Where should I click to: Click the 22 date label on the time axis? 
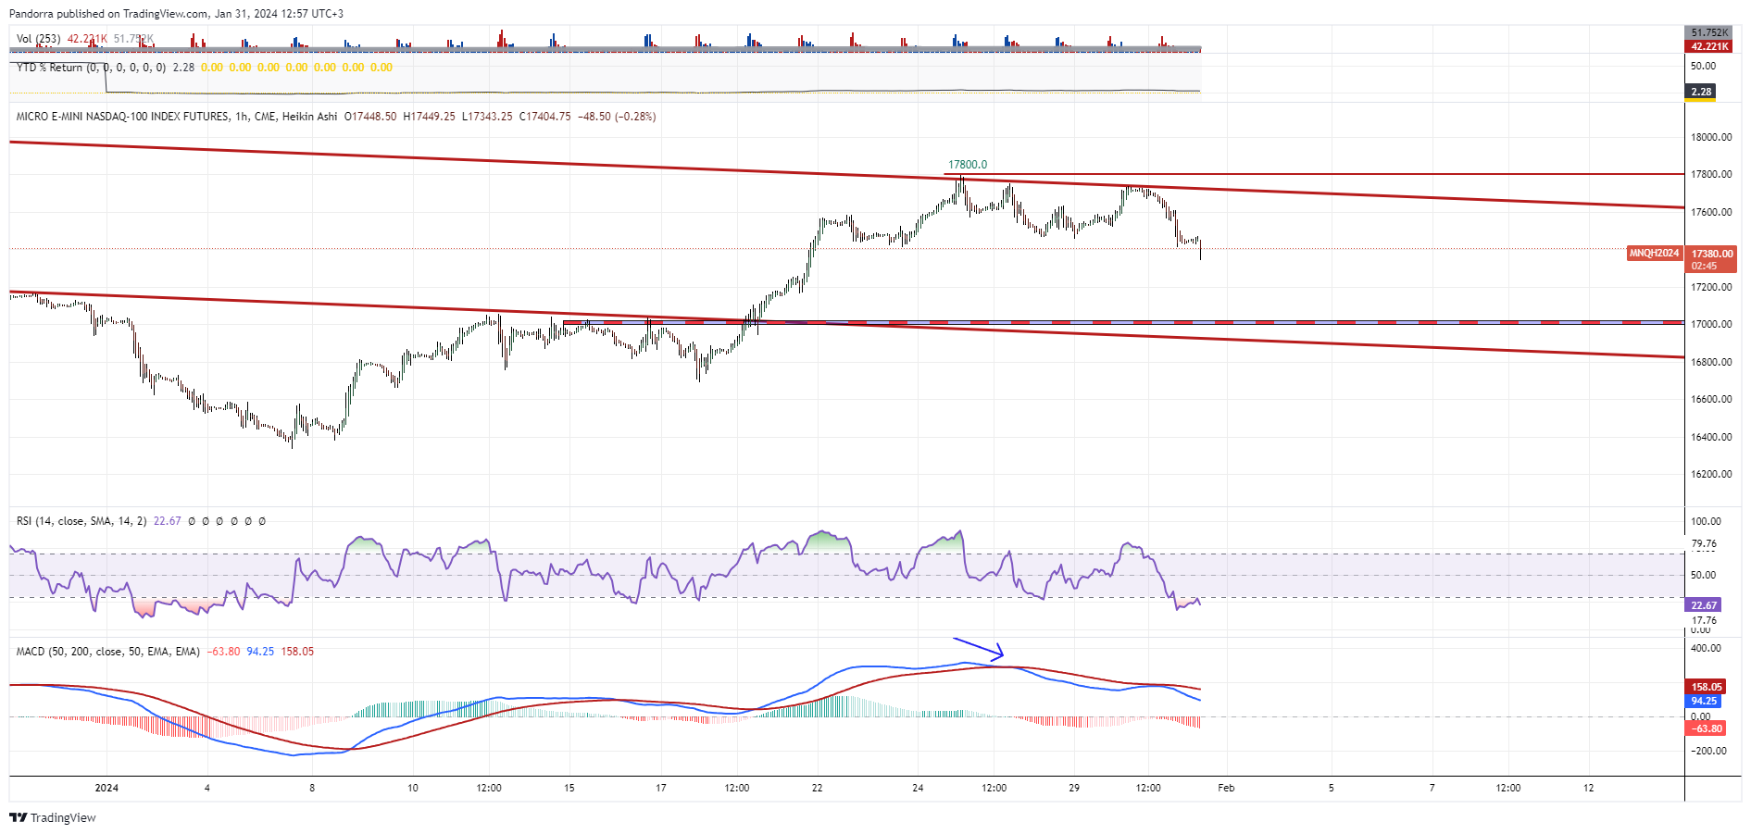click(x=817, y=789)
